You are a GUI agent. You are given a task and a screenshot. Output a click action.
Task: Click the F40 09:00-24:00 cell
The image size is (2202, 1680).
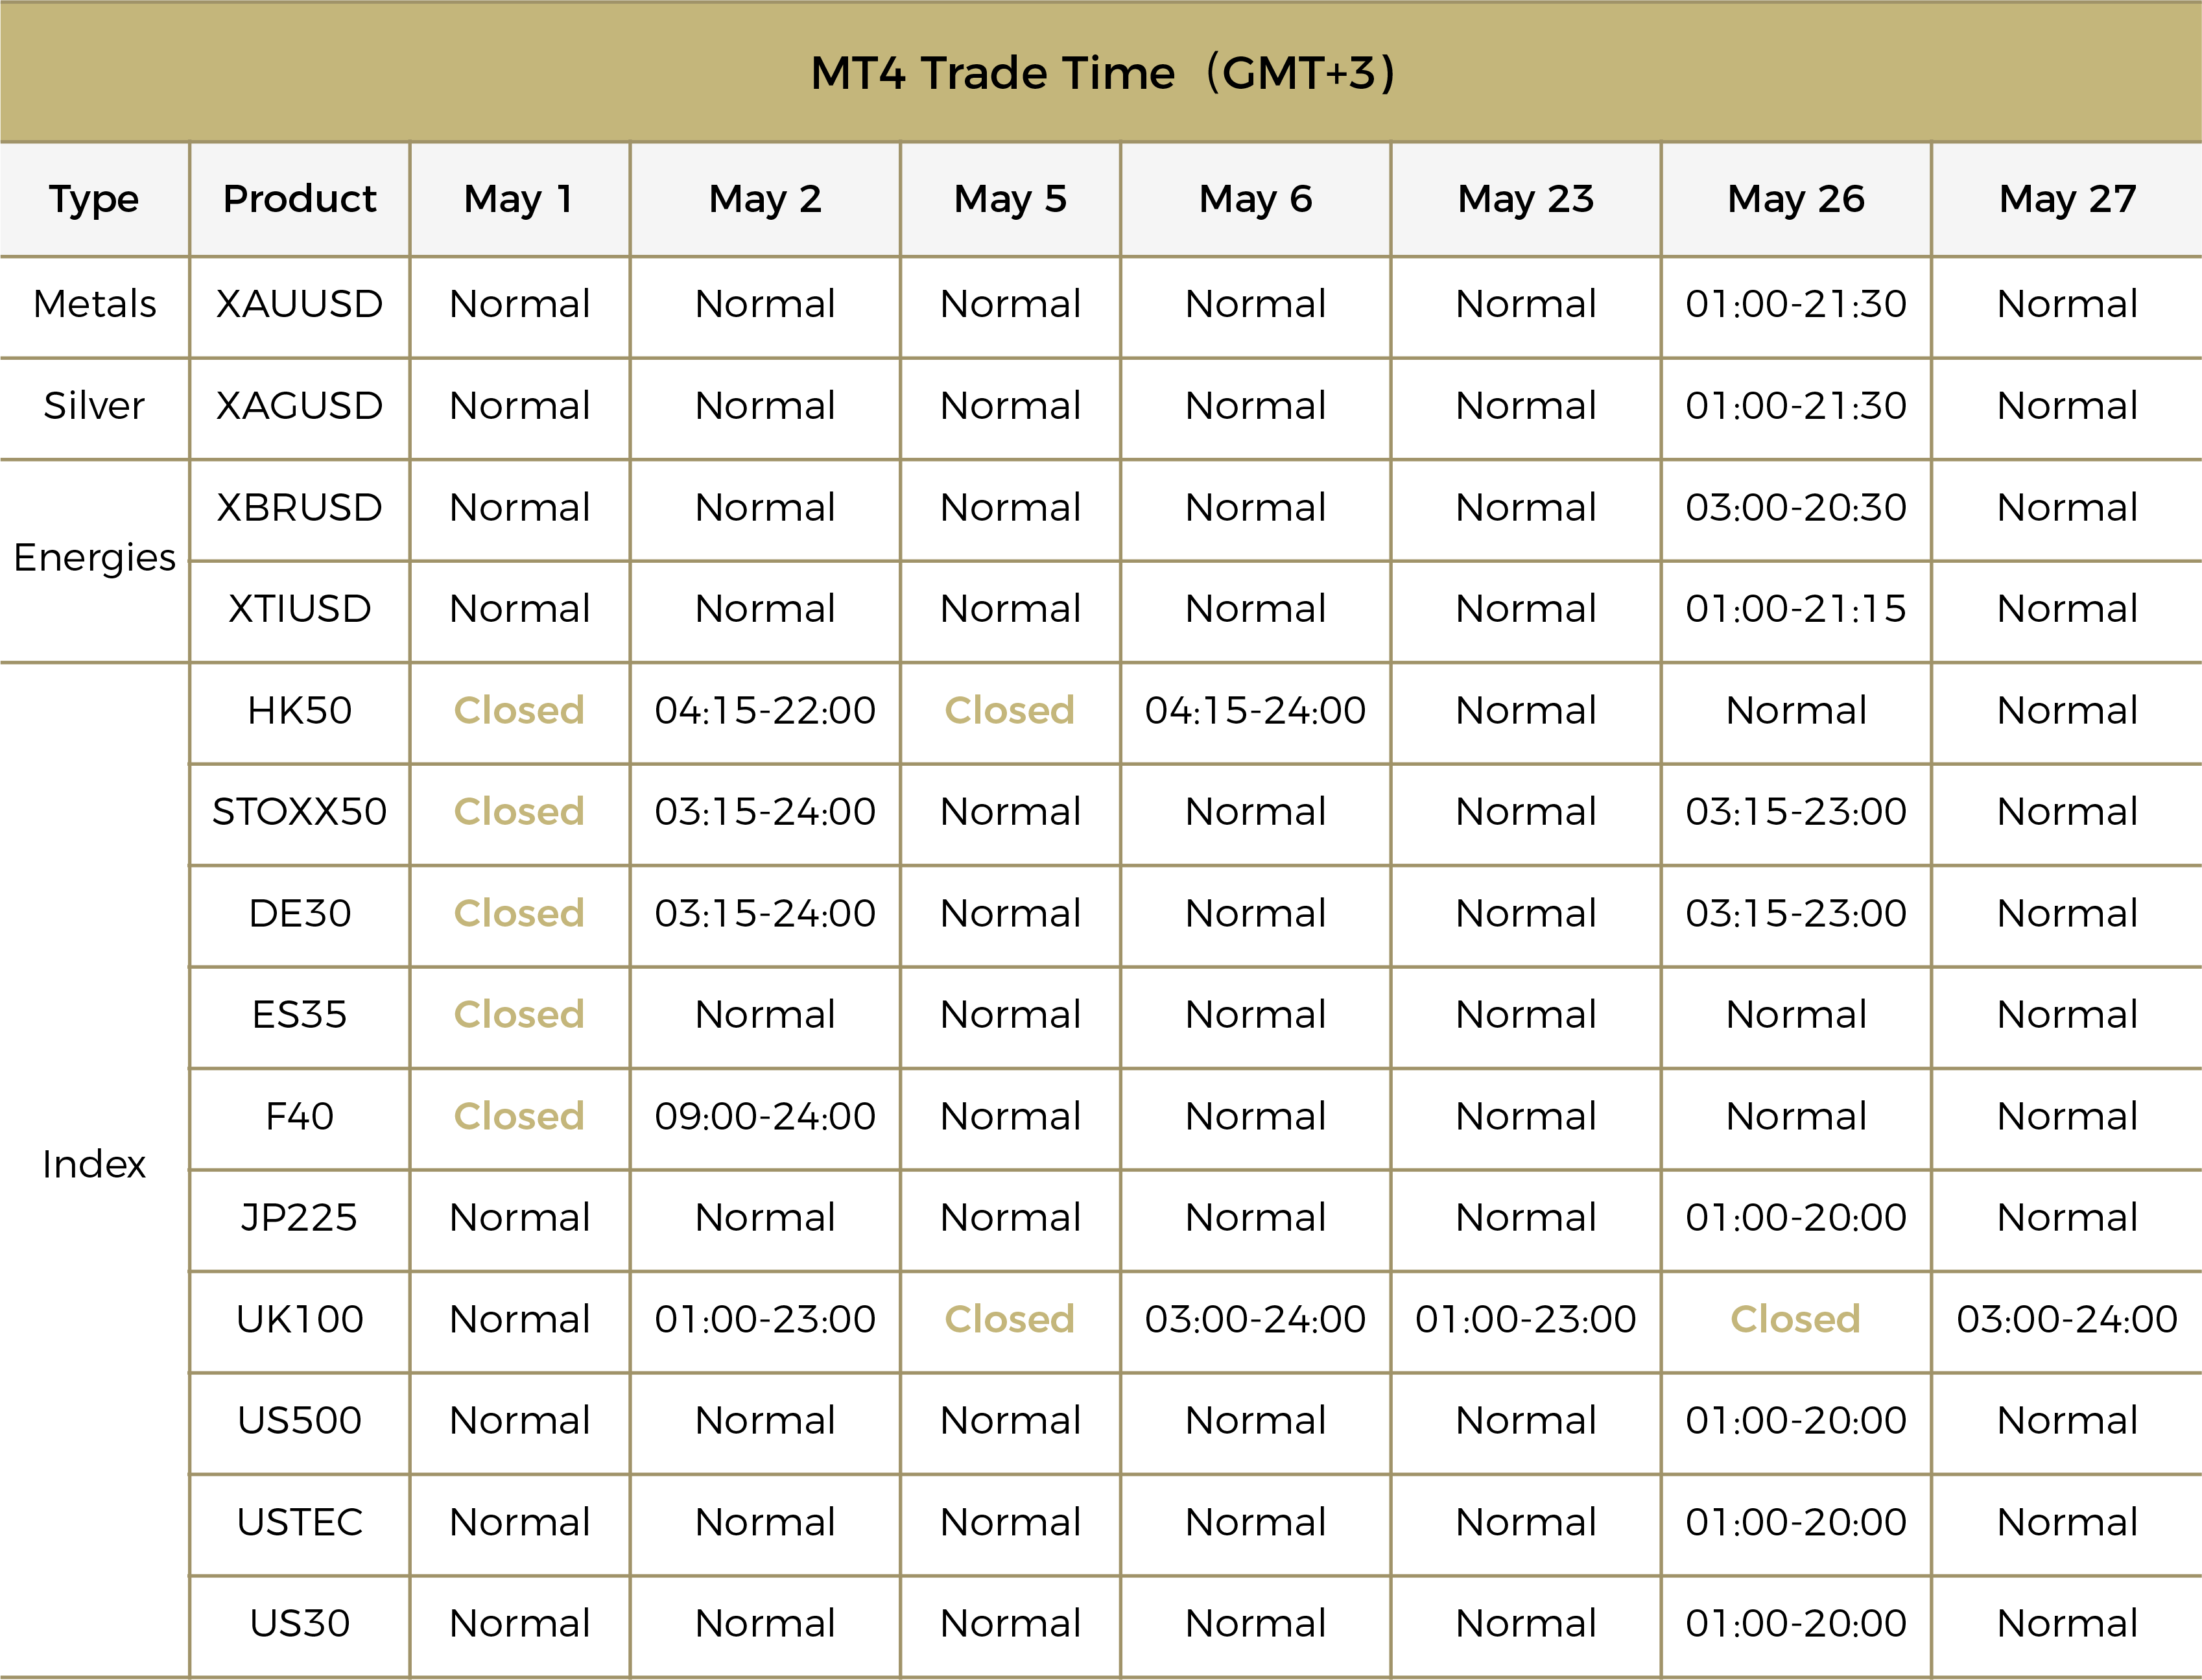(x=765, y=1117)
